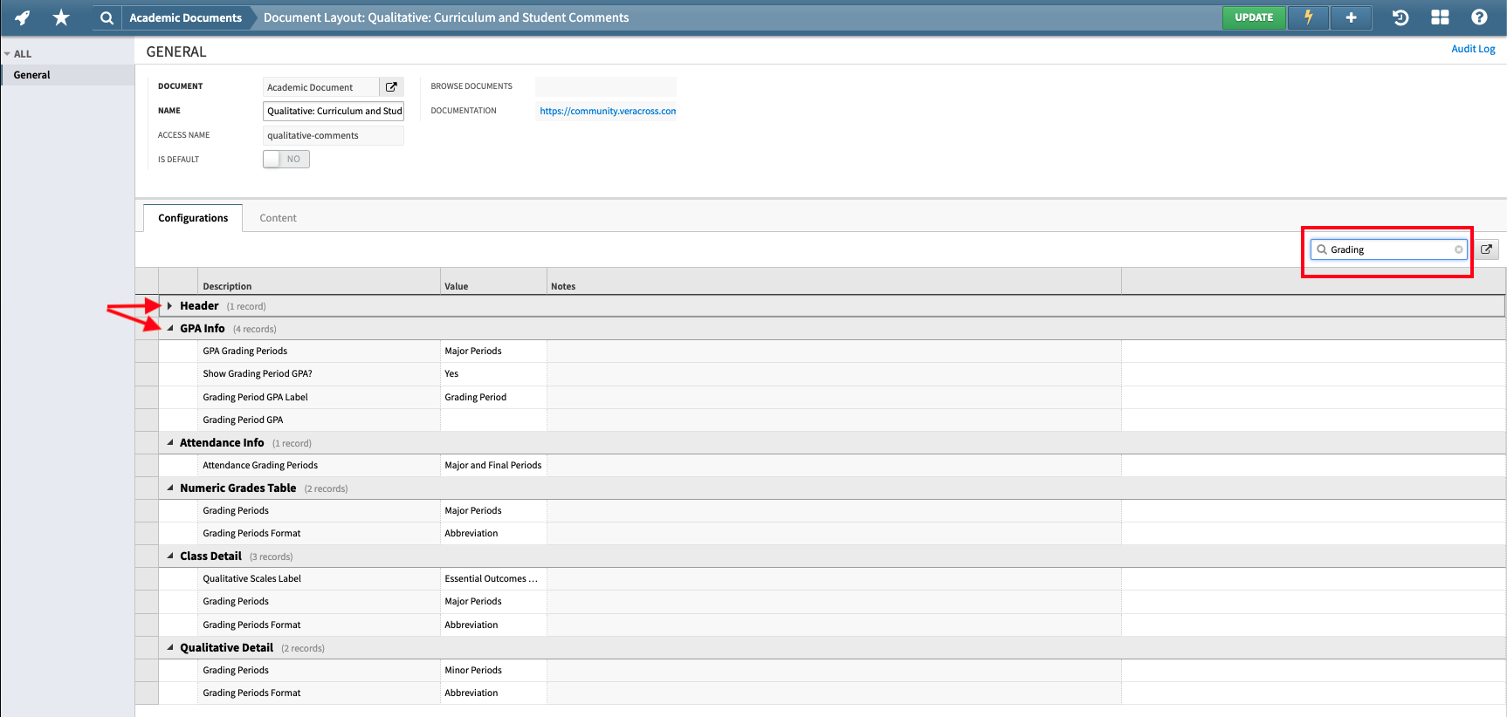Toggle the Is Default switch
The height and width of the screenshot is (717, 1507).
pyautogui.click(x=286, y=159)
